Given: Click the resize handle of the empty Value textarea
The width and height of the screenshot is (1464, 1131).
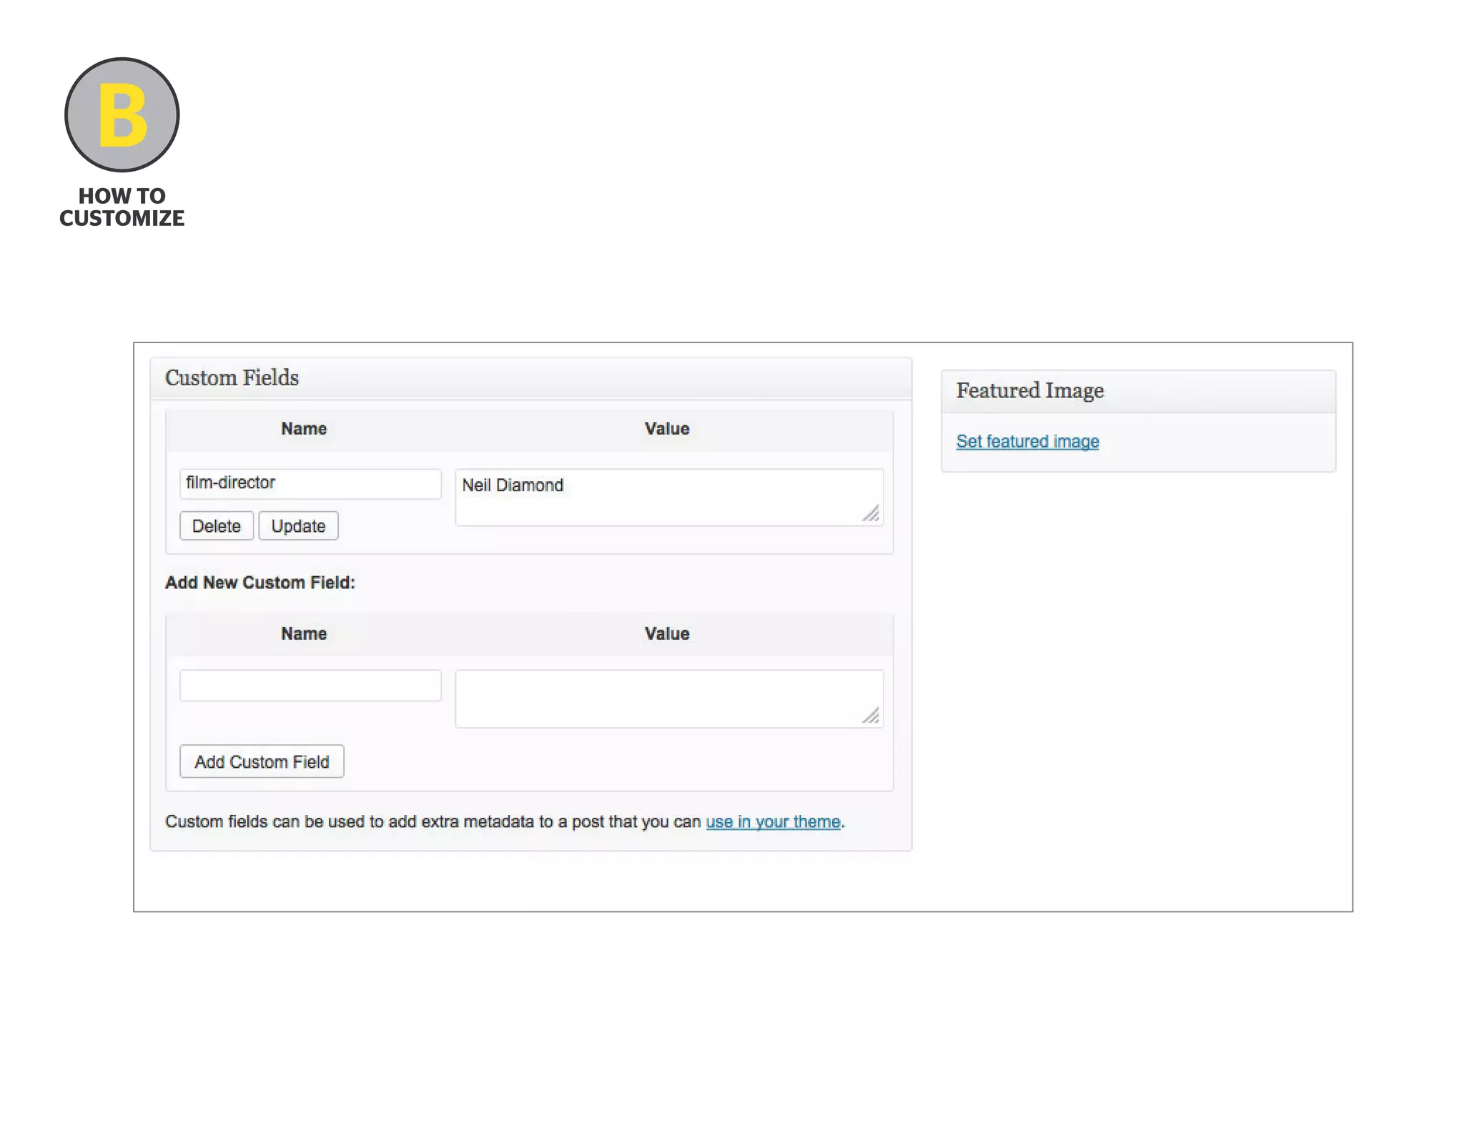Looking at the screenshot, I should 871,715.
